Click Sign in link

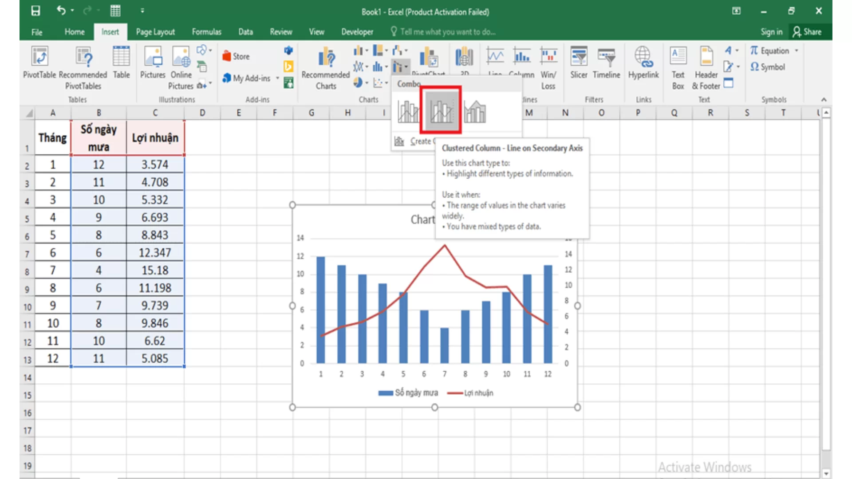(771, 32)
